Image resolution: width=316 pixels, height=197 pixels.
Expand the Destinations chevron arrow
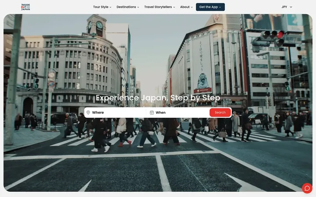pyautogui.click(x=138, y=7)
